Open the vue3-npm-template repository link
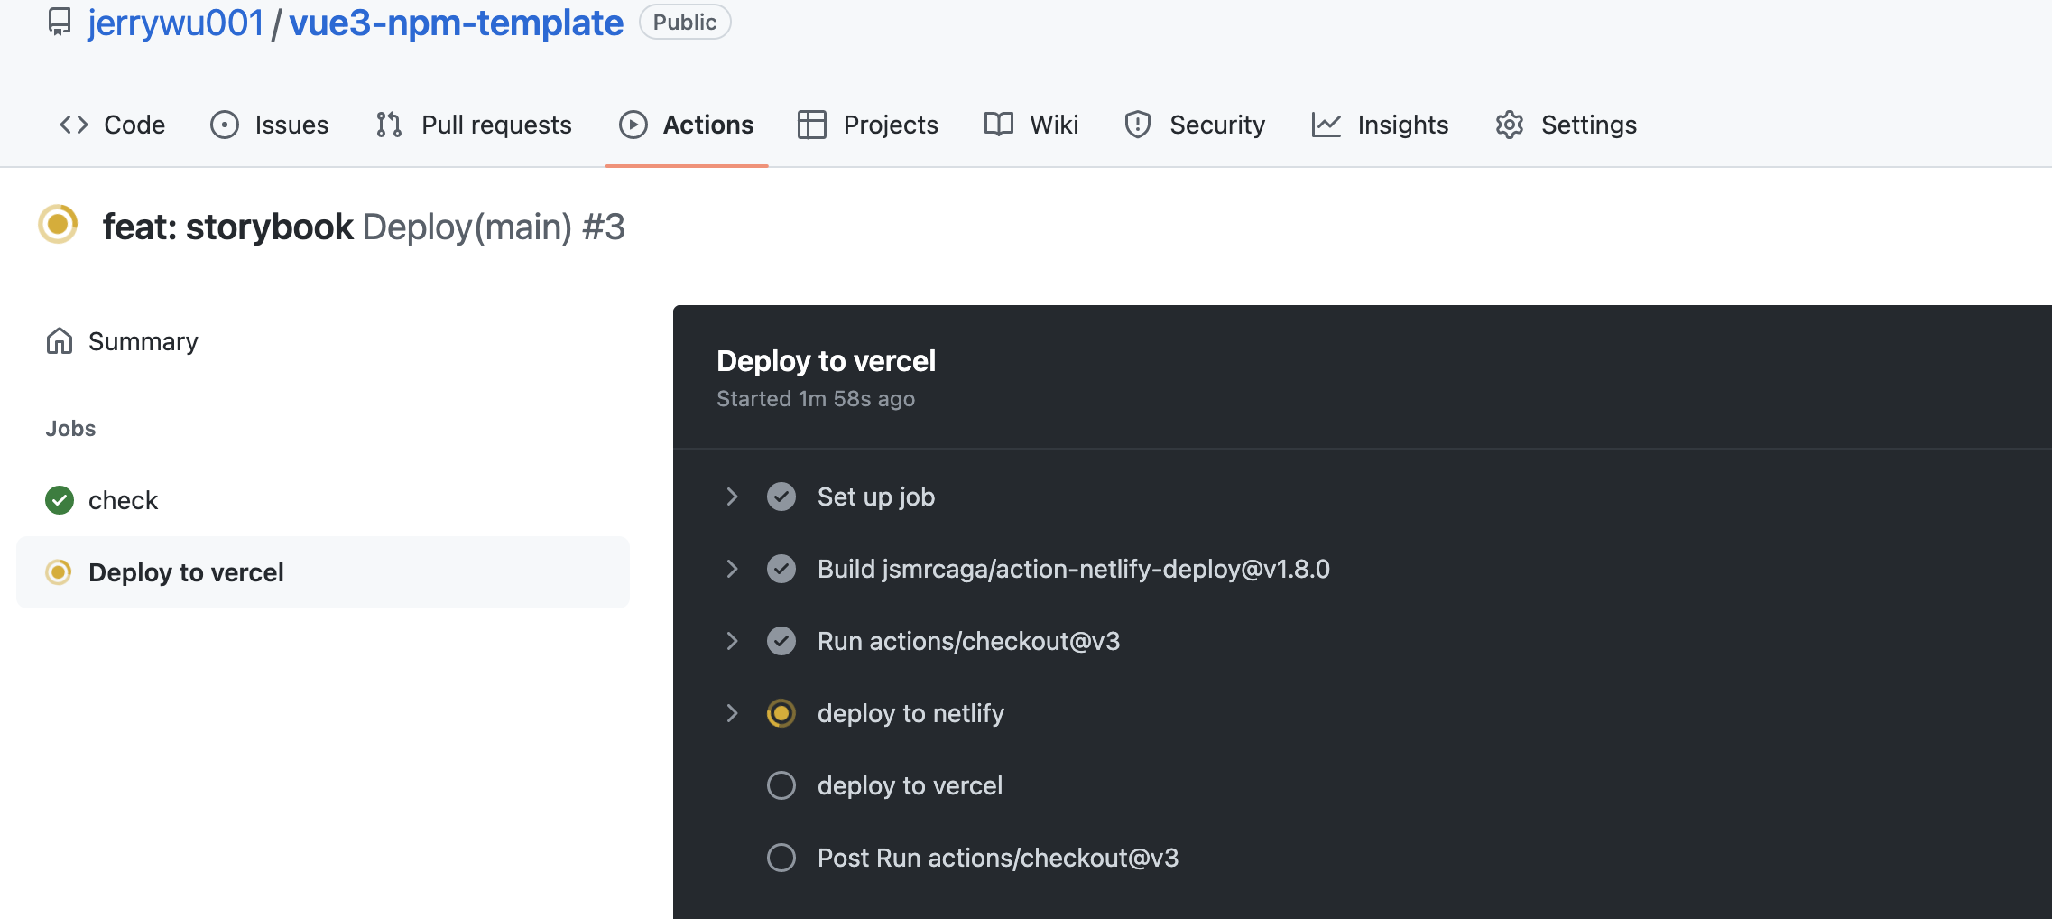The image size is (2052, 919). point(456,23)
